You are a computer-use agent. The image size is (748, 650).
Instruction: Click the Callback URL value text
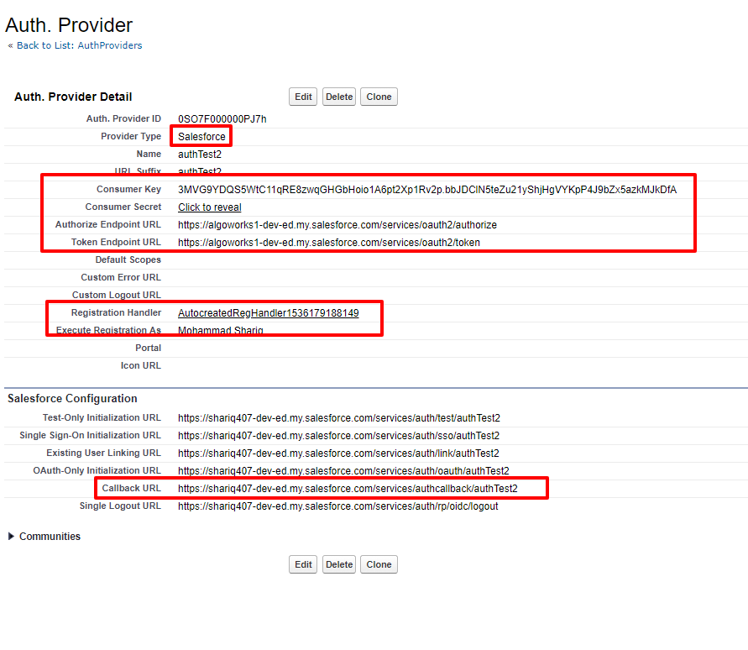click(x=348, y=489)
